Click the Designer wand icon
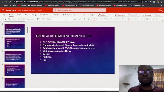164x92 pixels. coord(141,19)
